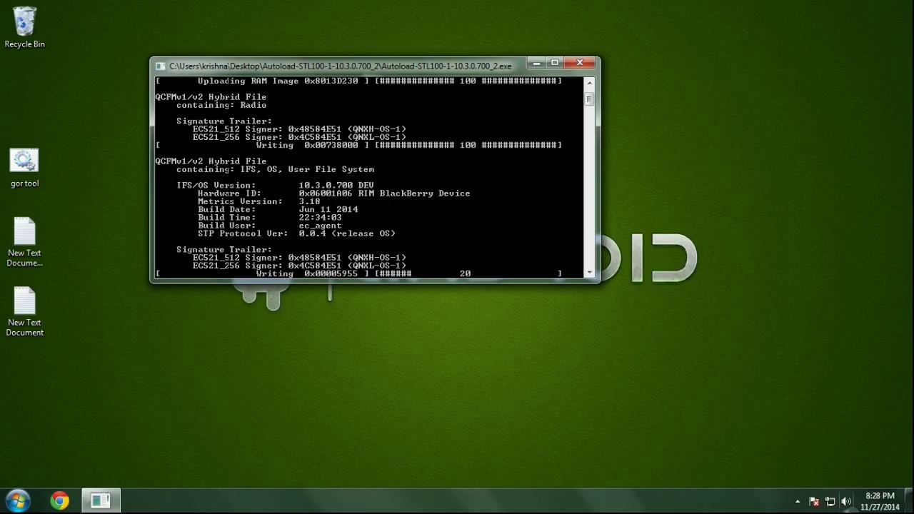Open the network status tray icon

tap(830, 501)
